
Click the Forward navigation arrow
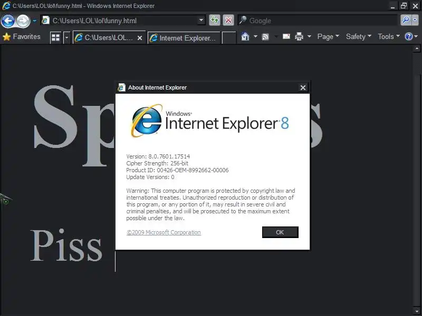pyautogui.click(x=23, y=21)
